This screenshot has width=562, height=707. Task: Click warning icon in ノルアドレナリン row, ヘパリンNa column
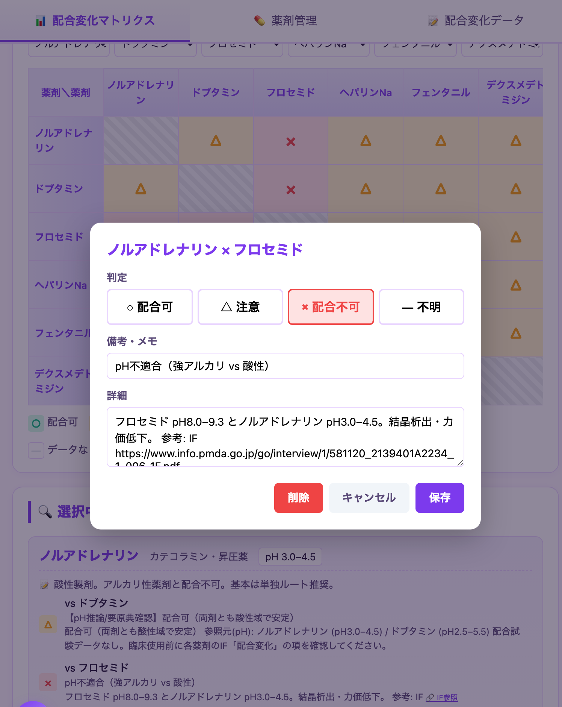366,141
